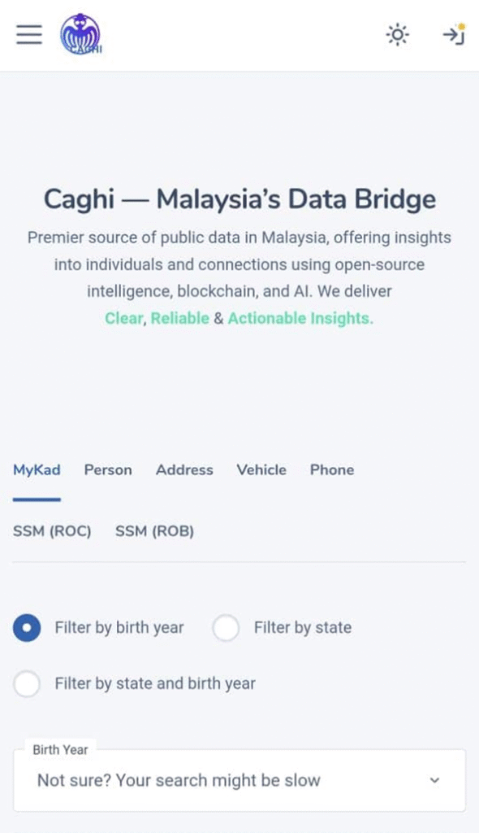The image size is (479, 833).
Task: Click the Reliable highlighted text
Action: pyautogui.click(x=179, y=318)
